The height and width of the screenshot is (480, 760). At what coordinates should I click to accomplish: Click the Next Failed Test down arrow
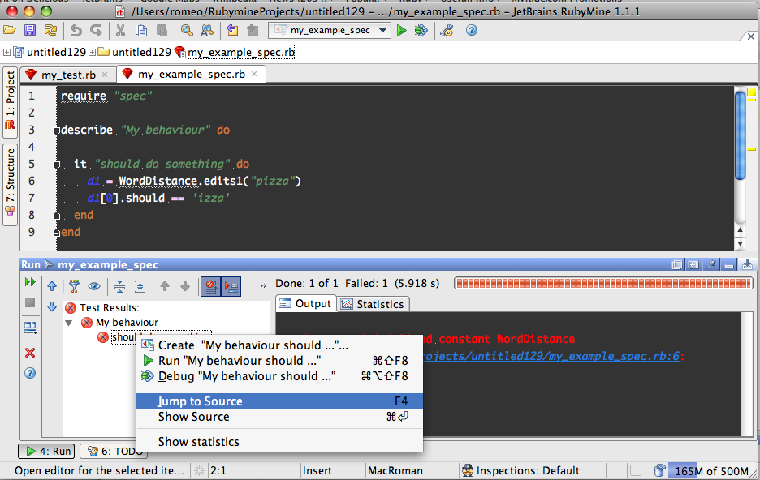coord(185,286)
